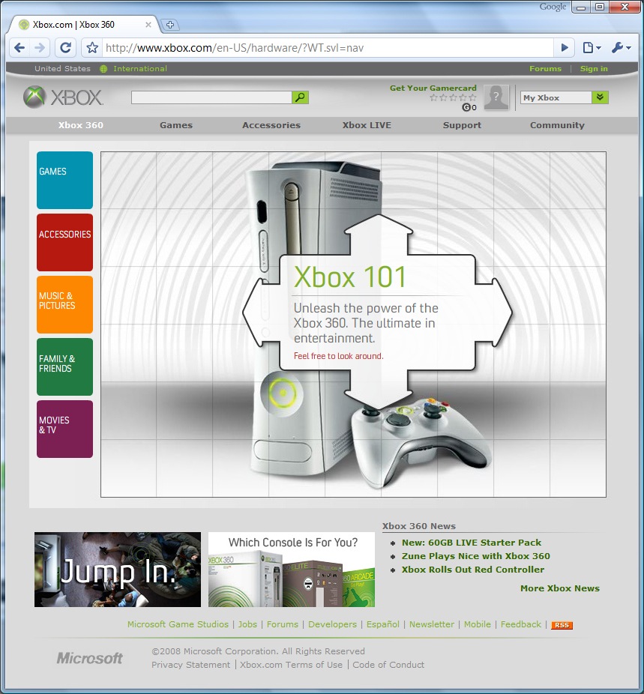Image resolution: width=644 pixels, height=694 pixels.
Task: Click the browser Back arrow button
Action: (19, 48)
